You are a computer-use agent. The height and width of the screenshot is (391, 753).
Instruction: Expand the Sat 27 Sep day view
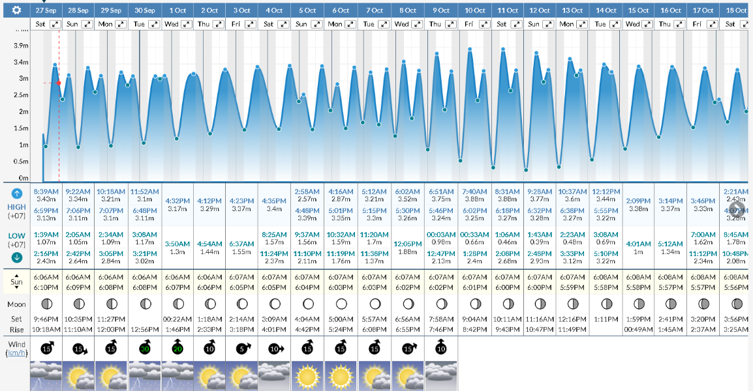click(x=55, y=24)
